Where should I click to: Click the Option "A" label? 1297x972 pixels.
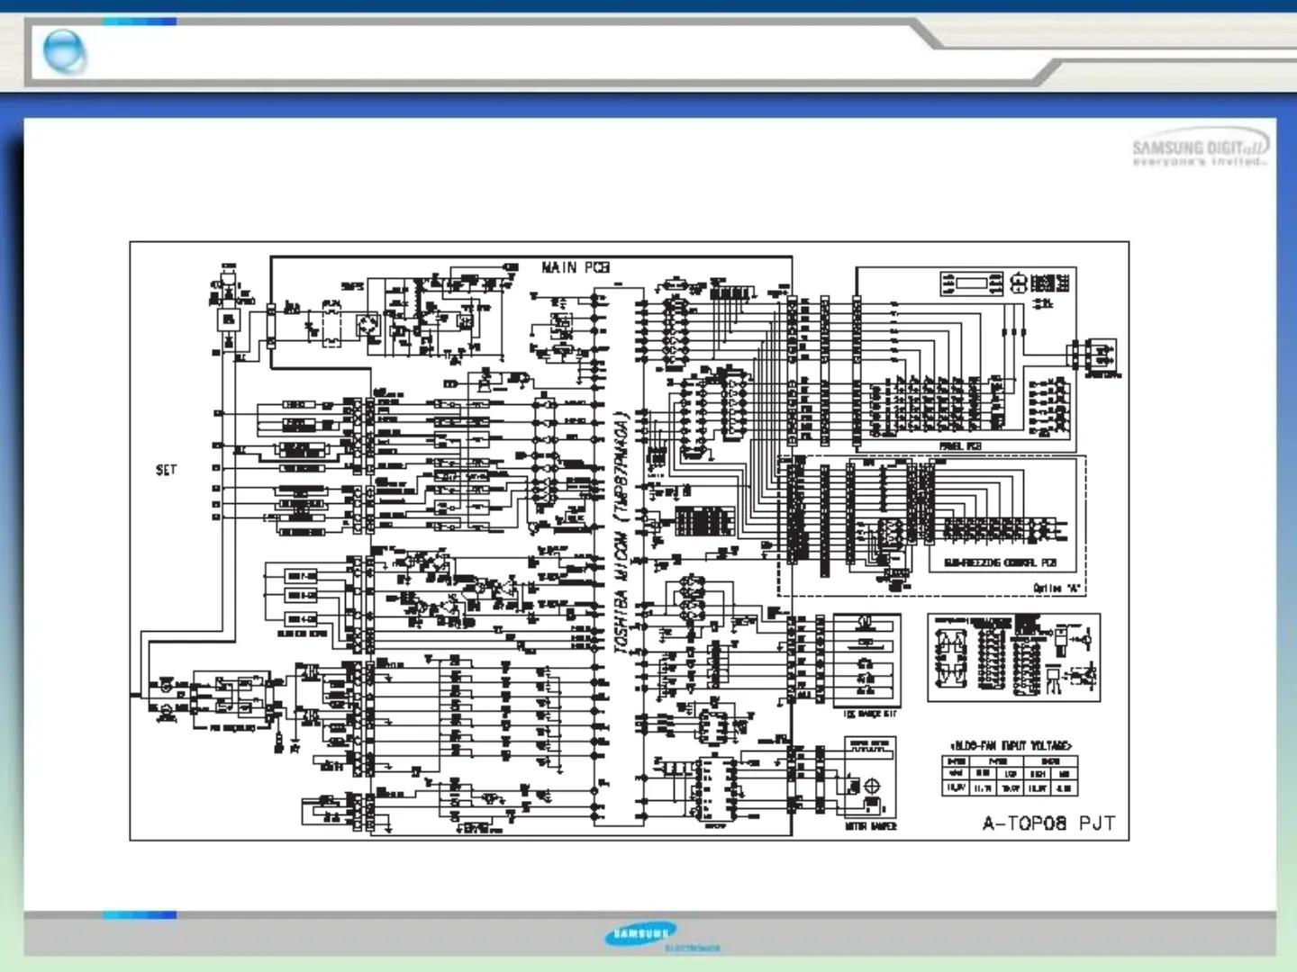(1057, 588)
